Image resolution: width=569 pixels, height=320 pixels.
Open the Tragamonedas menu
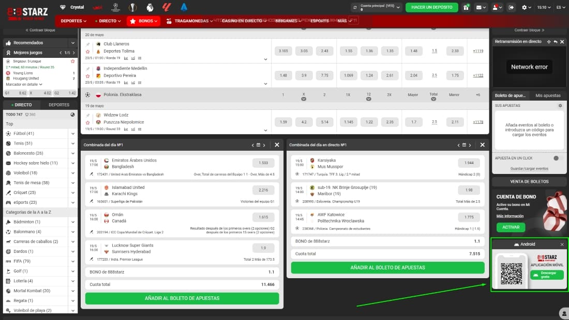pyautogui.click(x=189, y=21)
